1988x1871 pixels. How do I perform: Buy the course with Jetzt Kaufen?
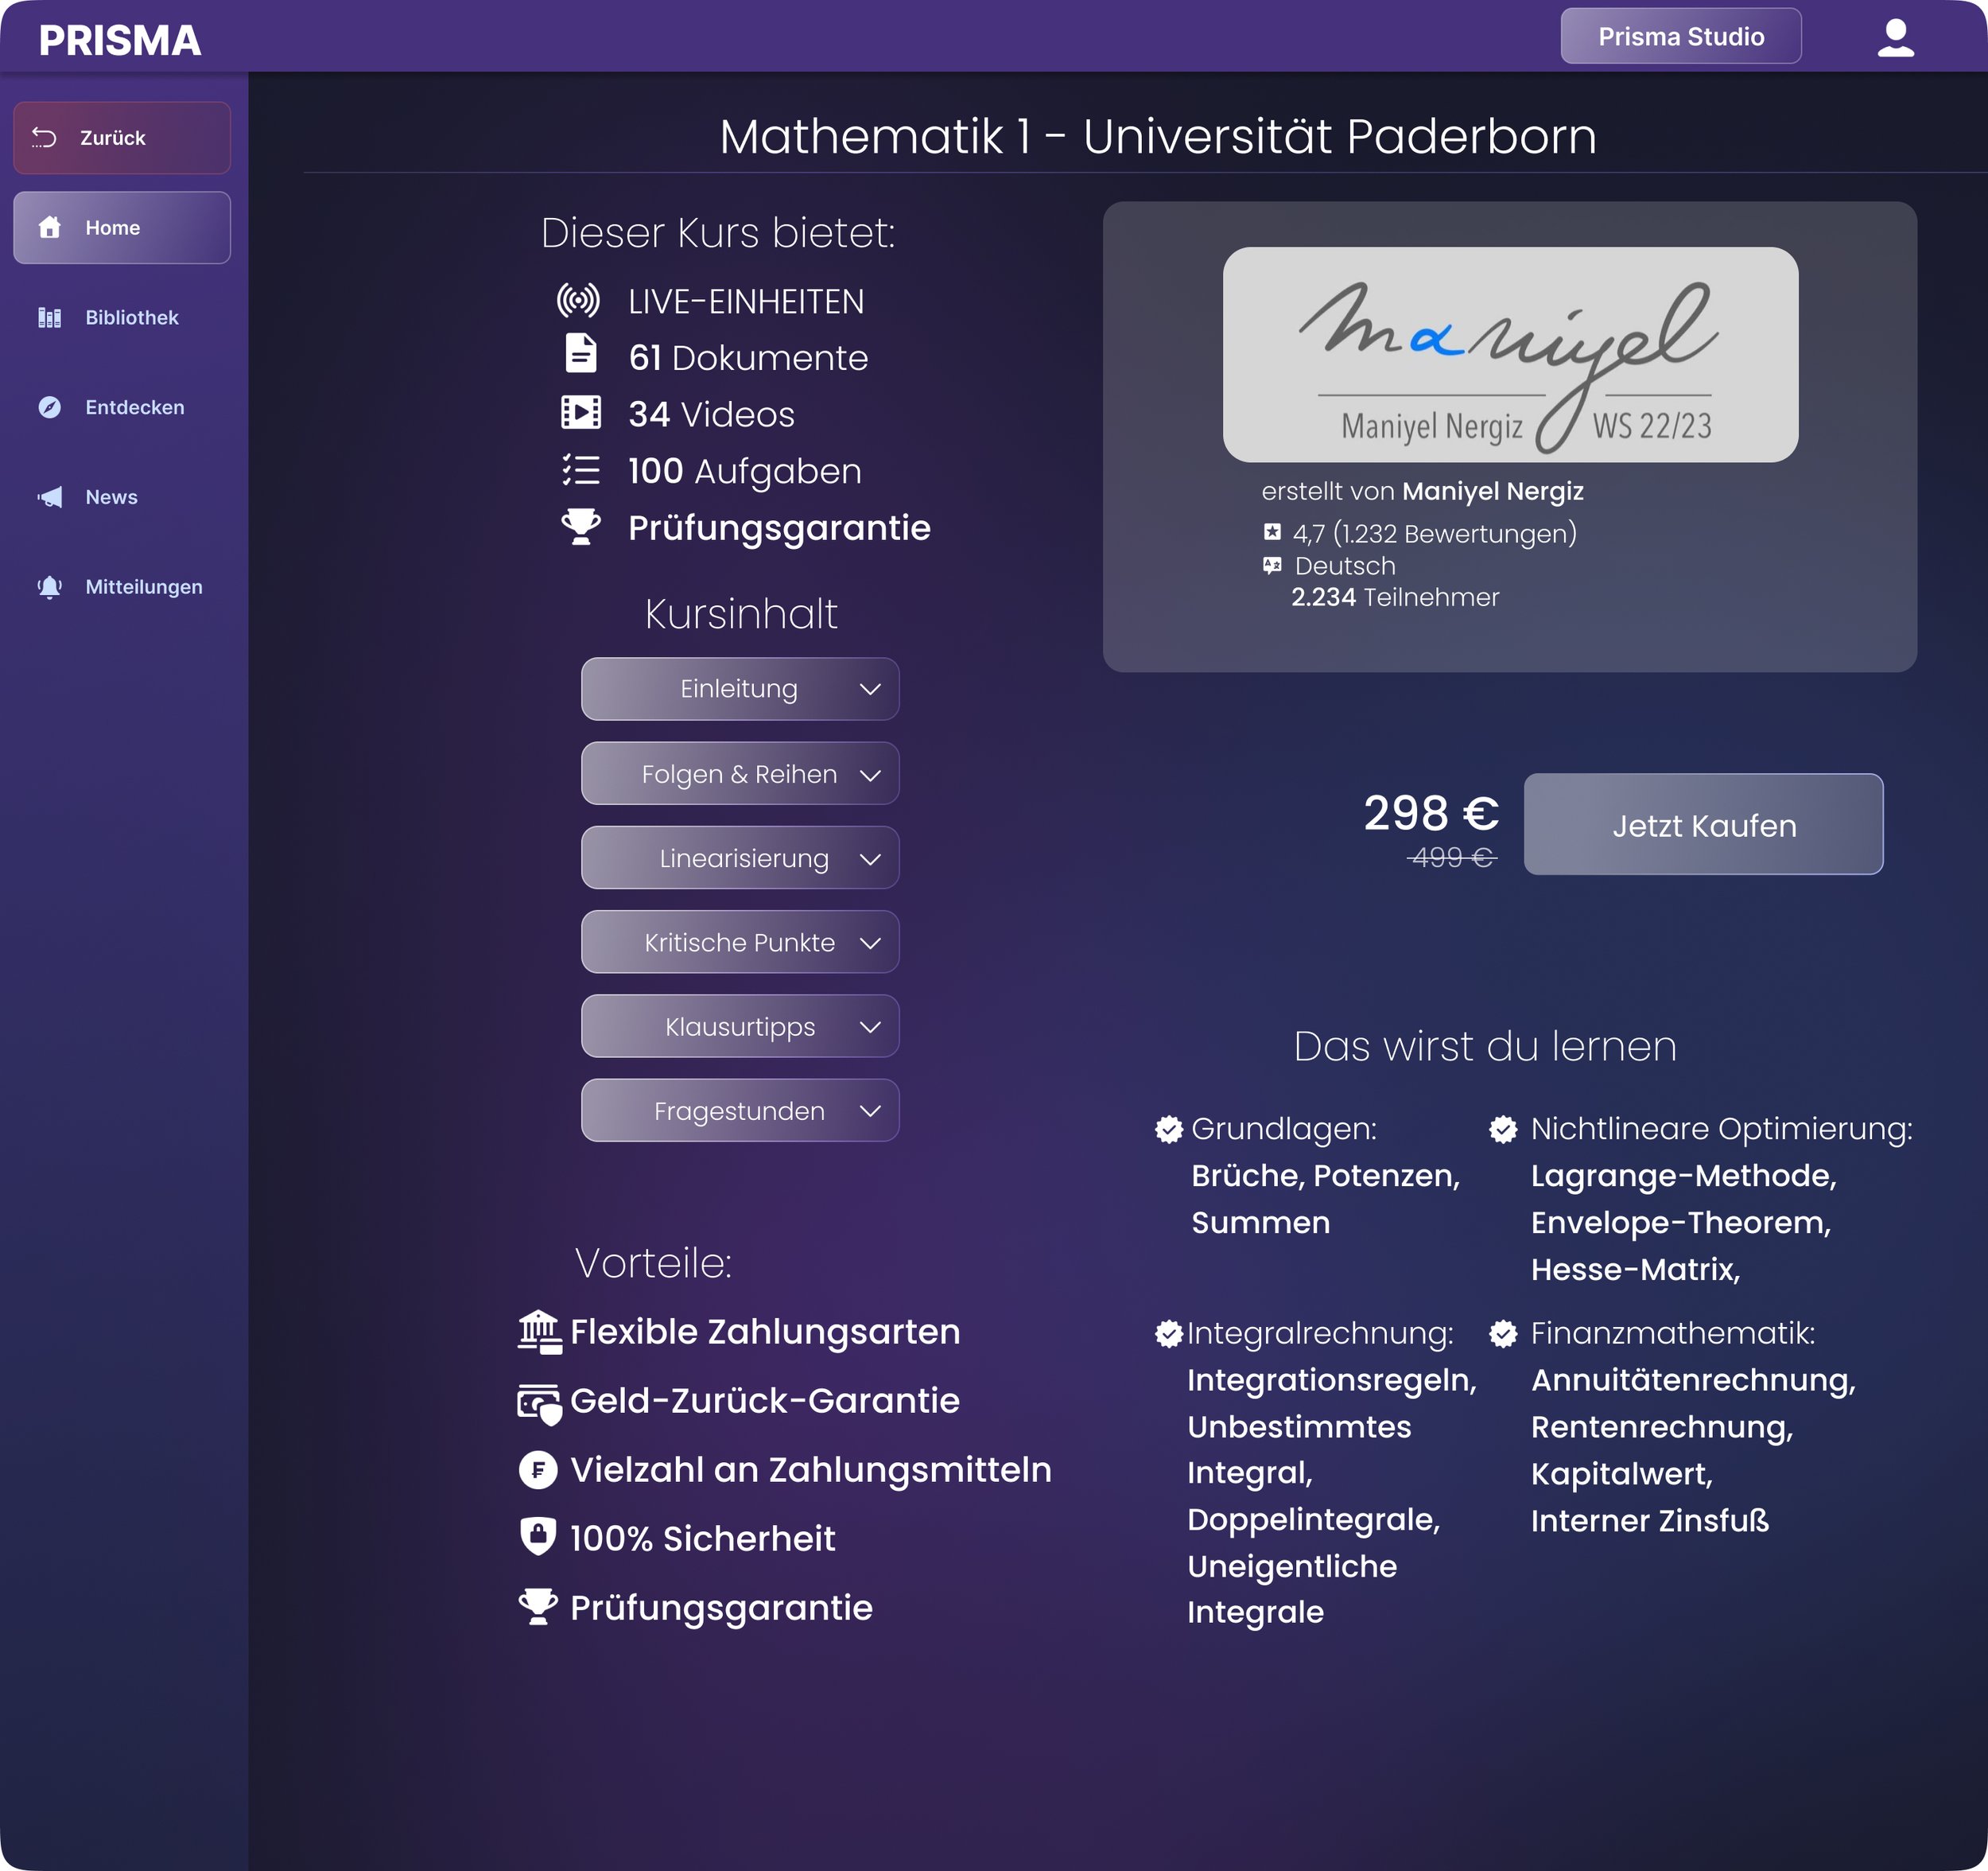[1703, 824]
